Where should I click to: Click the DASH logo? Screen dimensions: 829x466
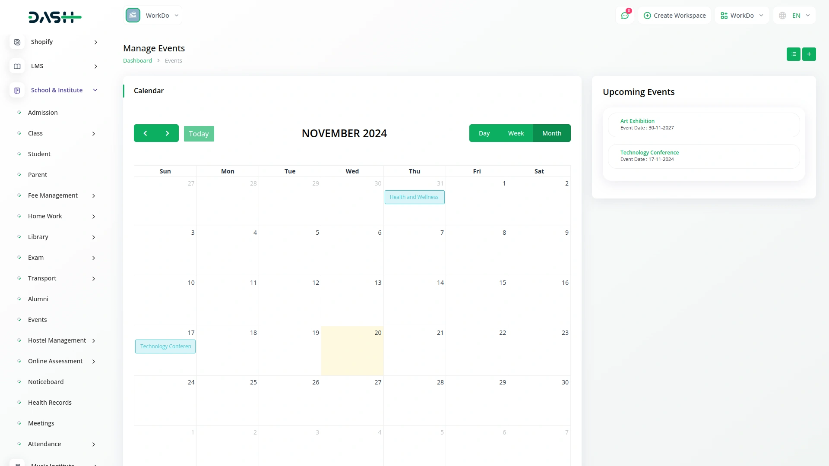[x=55, y=17]
